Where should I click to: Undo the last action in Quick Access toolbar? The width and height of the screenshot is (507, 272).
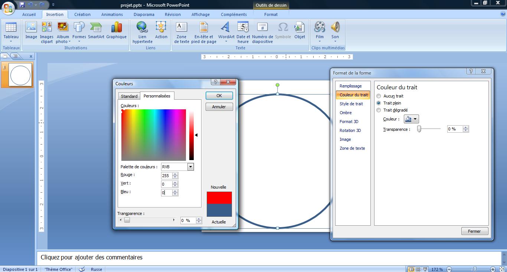(30, 5)
